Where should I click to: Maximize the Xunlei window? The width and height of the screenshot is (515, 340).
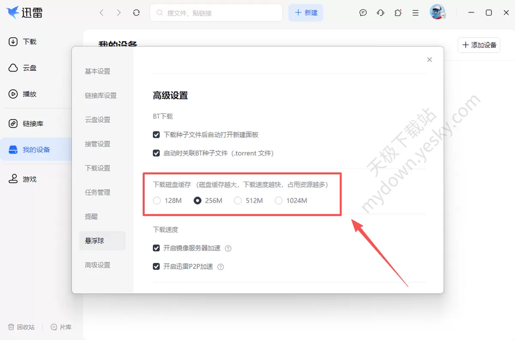click(x=489, y=13)
